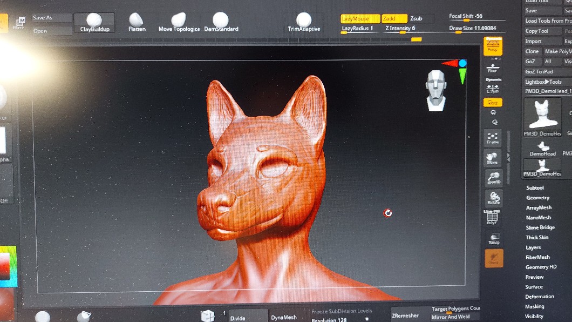The width and height of the screenshot is (572, 322).
Task: Click the Frame view icon
Action: point(493,137)
